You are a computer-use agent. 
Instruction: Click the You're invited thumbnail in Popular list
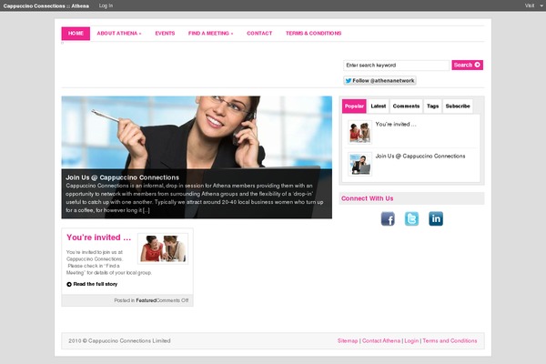point(359,132)
